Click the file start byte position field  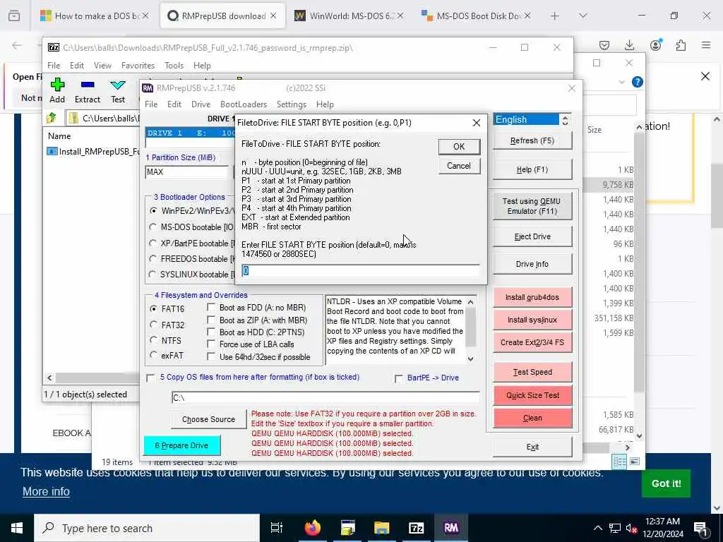point(361,271)
